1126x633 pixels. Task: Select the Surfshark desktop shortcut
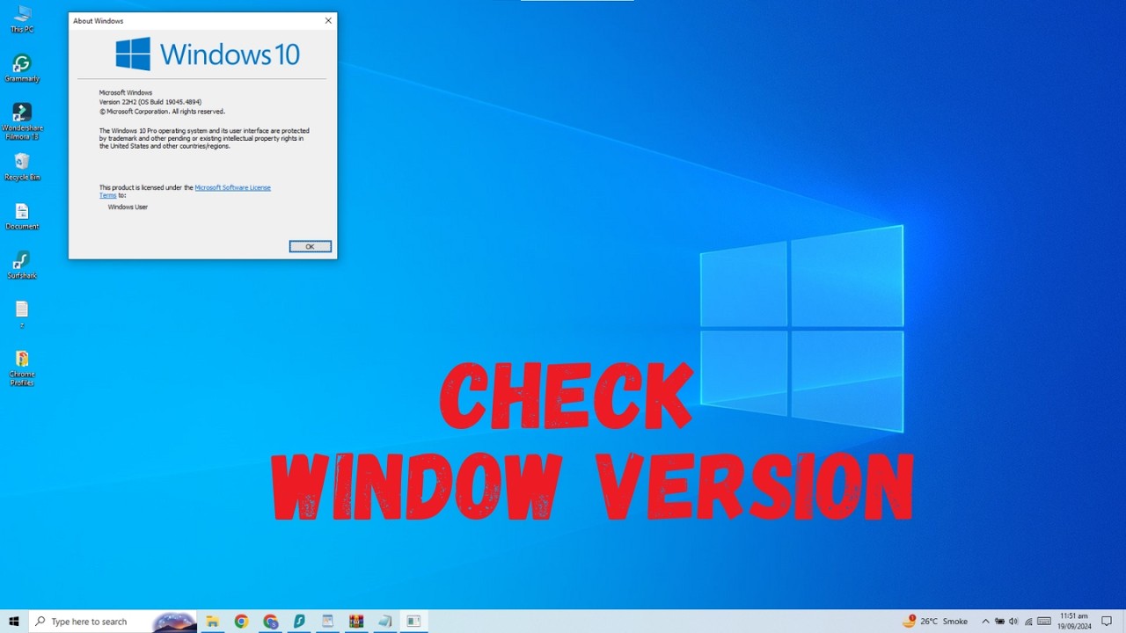pyautogui.click(x=22, y=266)
